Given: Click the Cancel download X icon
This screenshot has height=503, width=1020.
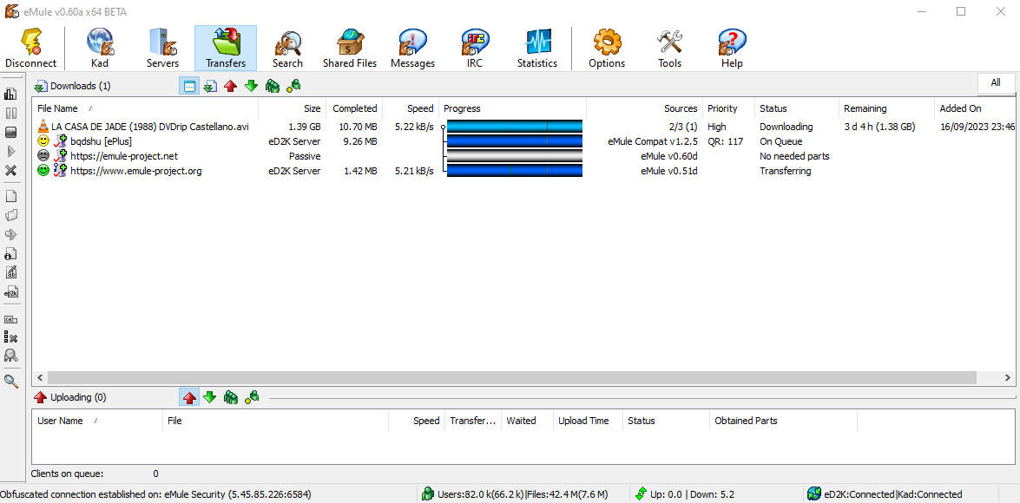Looking at the screenshot, I should [11, 171].
